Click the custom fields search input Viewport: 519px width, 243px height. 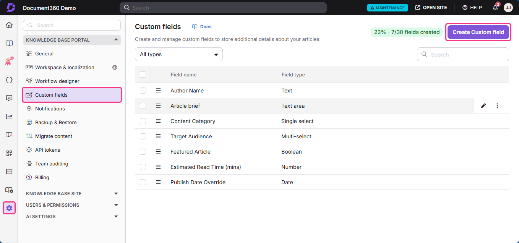point(463,54)
